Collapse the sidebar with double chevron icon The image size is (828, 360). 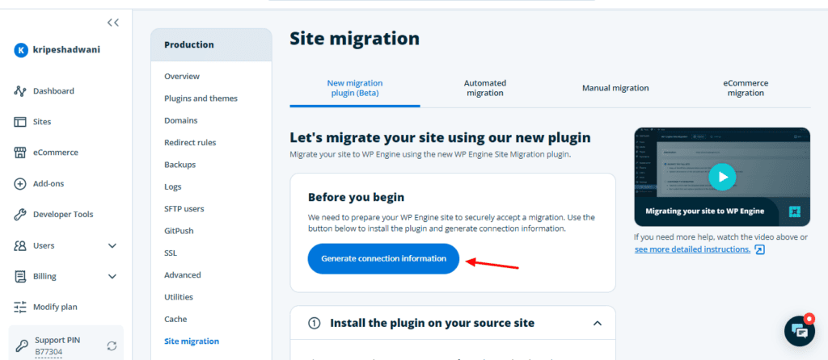click(x=112, y=22)
